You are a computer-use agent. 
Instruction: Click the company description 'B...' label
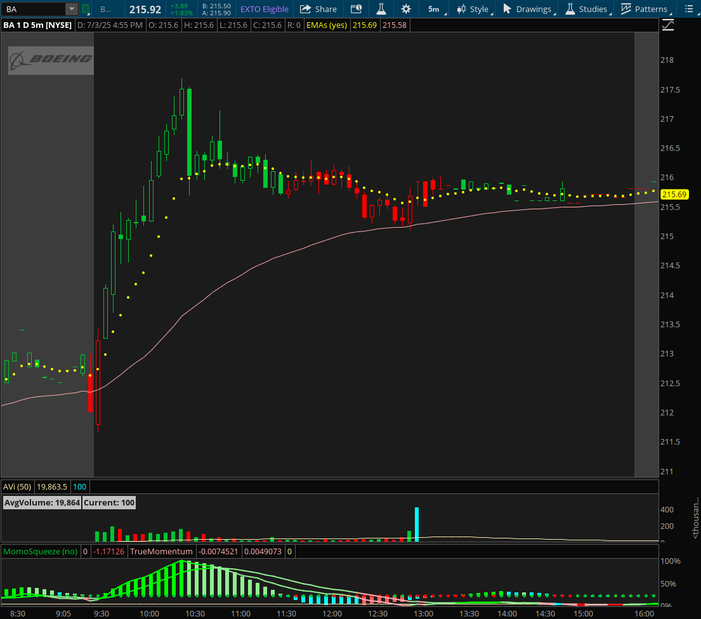click(x=105, y=9)
